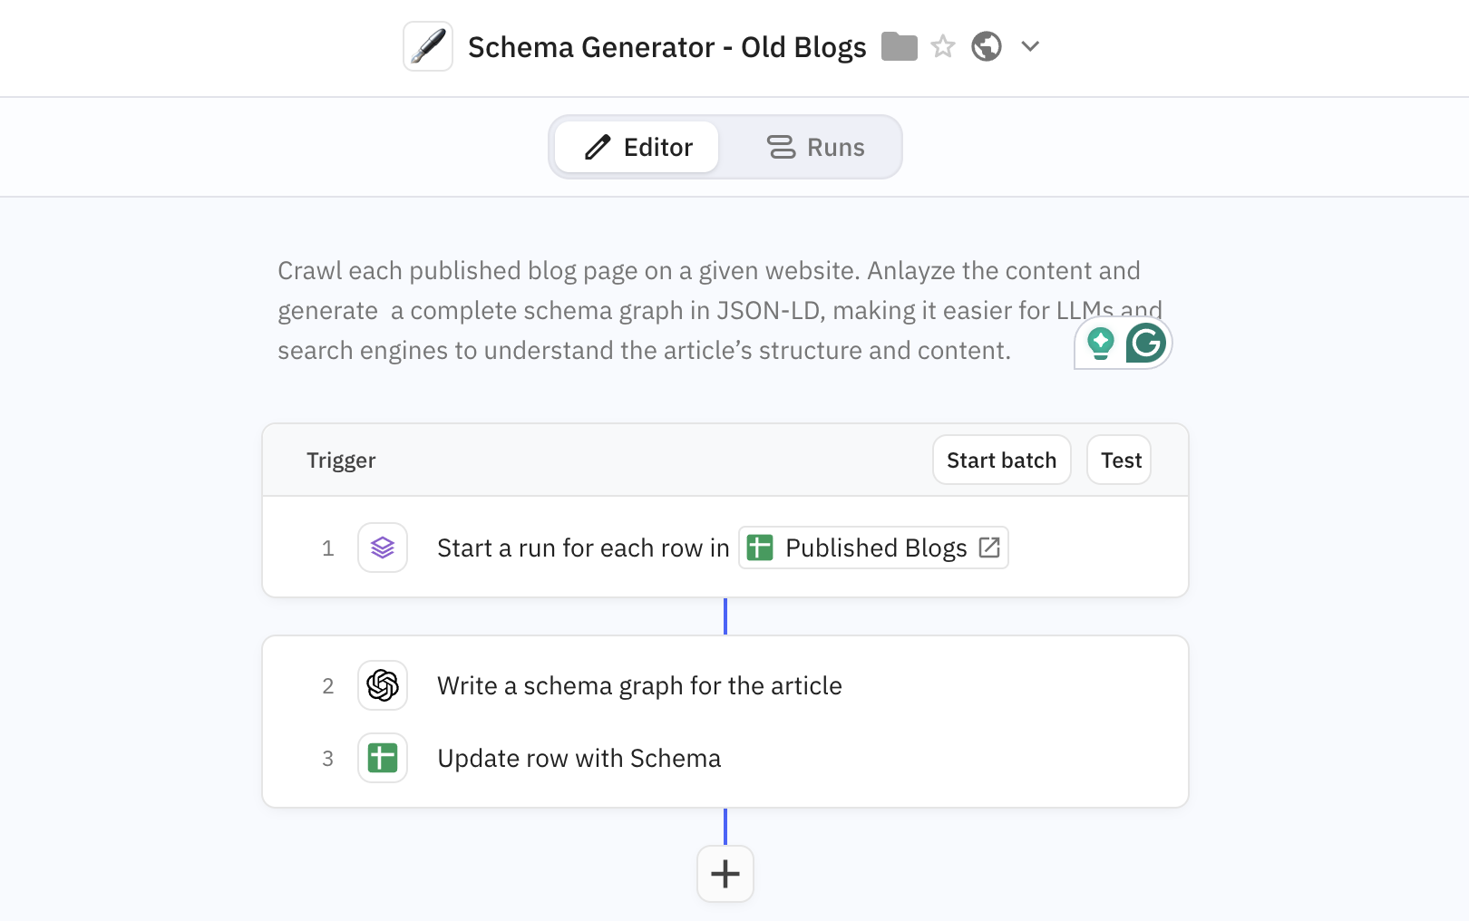Click the external link icon on Published Blogs
Screen dimensions: 1469x921
(x=989, y=547)
